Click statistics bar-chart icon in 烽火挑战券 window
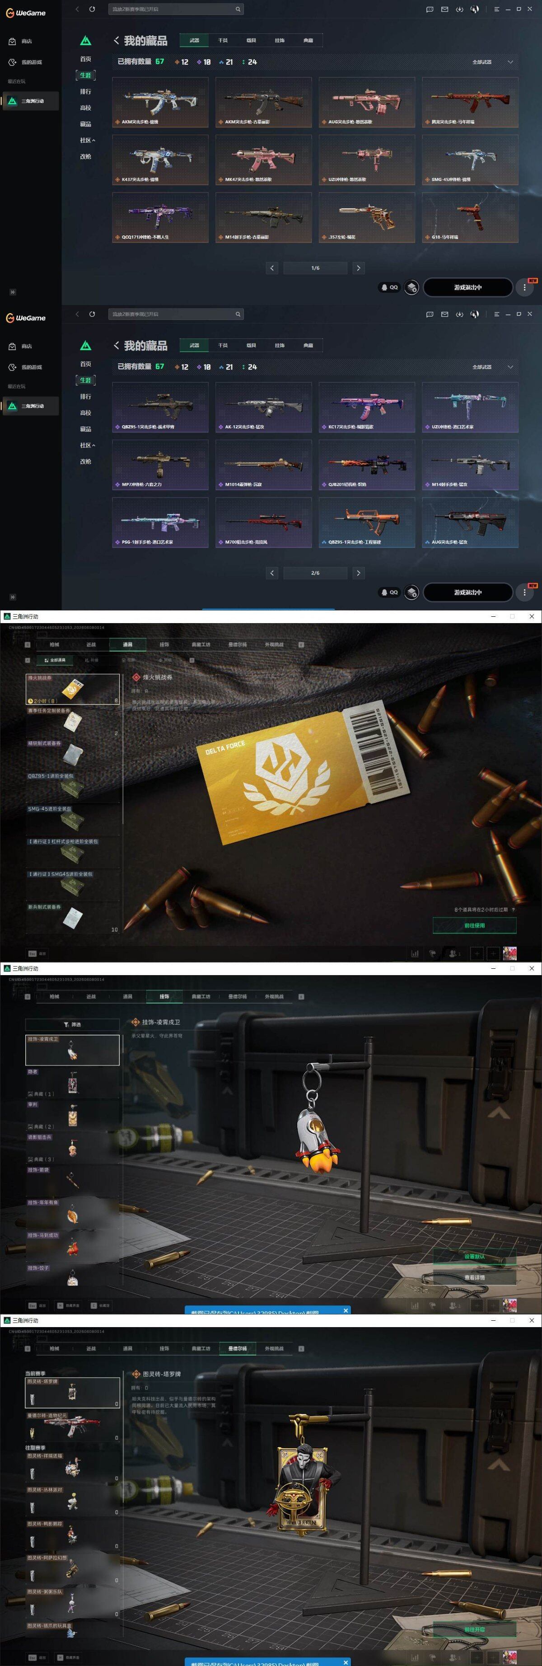This screenshot has width=542, height=1666. click(x=415, y=953)
